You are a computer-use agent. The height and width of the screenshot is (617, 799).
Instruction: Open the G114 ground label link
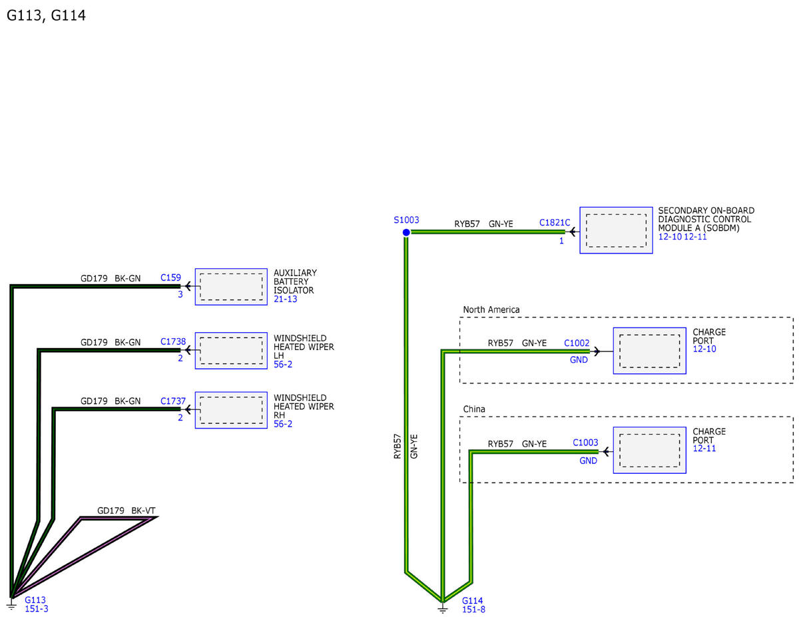tap(472, 600)
